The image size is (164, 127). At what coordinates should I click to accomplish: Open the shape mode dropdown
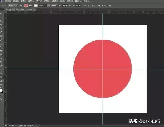click(x=13, y=6)
